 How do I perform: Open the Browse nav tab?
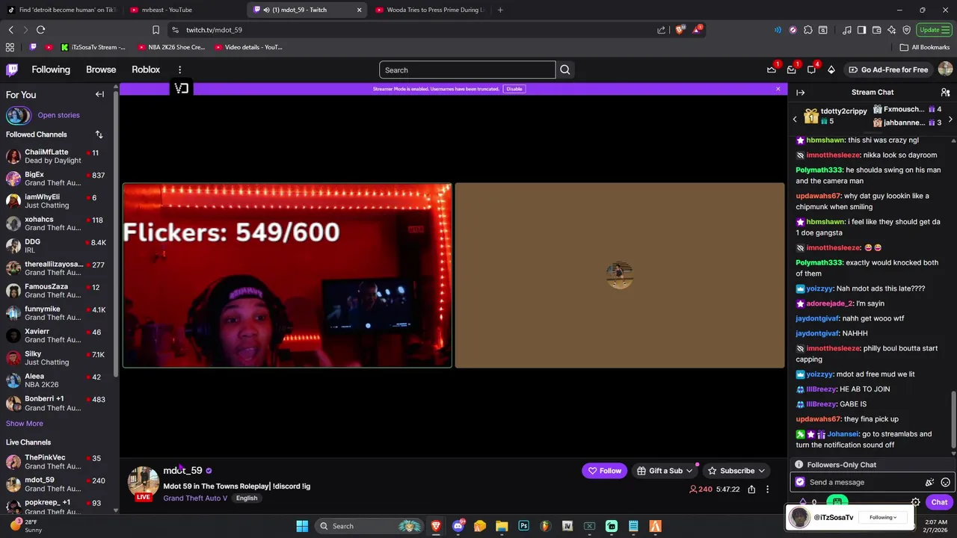coord(101,69)
